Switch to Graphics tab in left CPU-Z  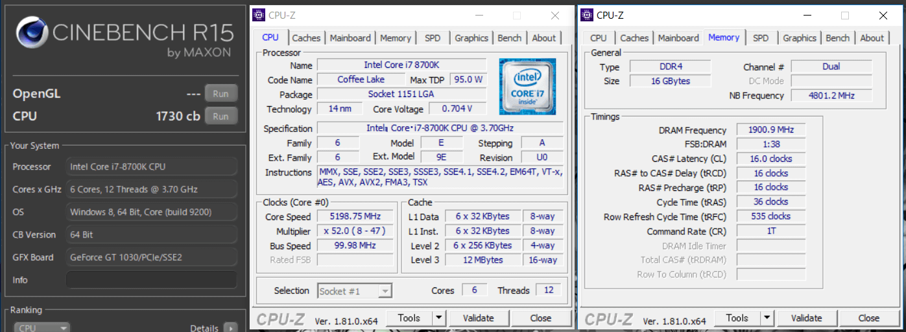pyautogui.click(x=471, y=38)
